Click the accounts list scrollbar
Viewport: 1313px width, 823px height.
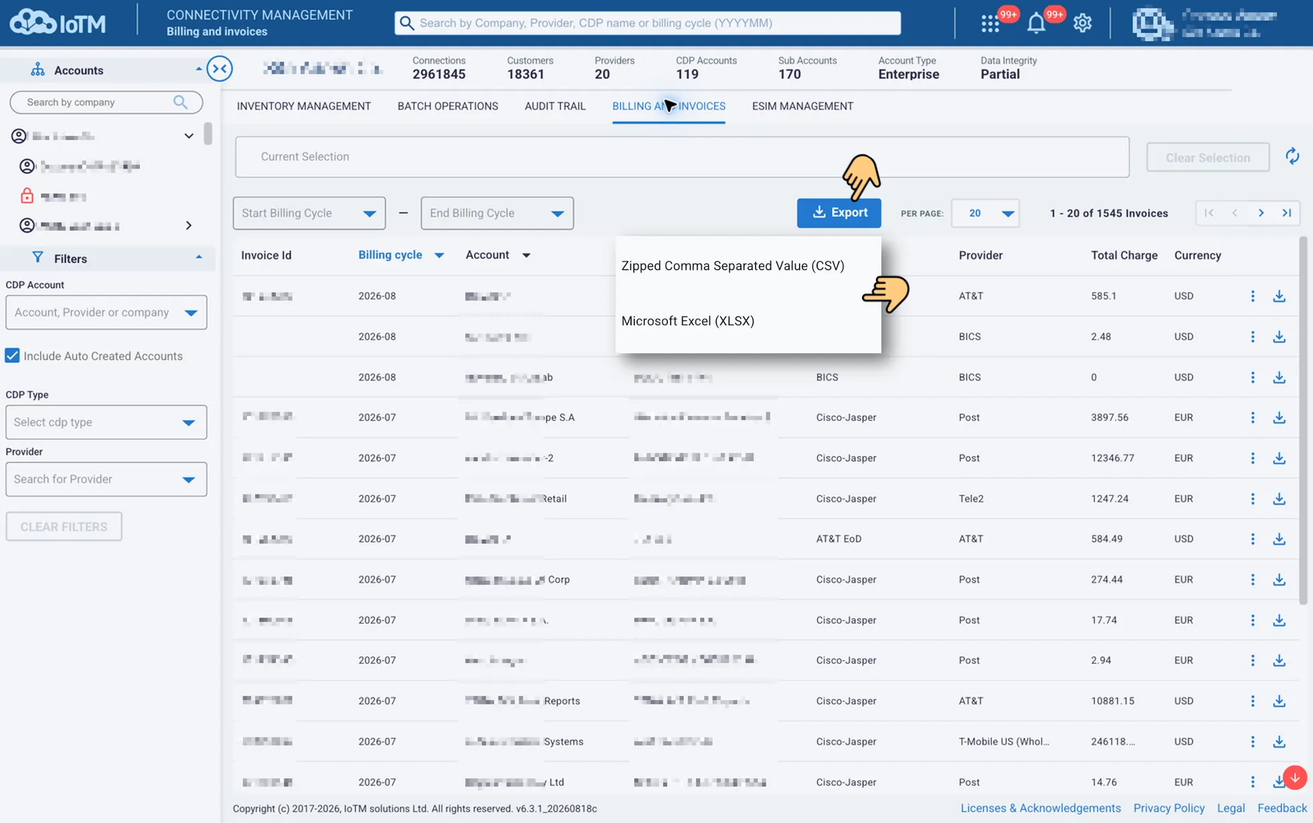coord(208,133)
